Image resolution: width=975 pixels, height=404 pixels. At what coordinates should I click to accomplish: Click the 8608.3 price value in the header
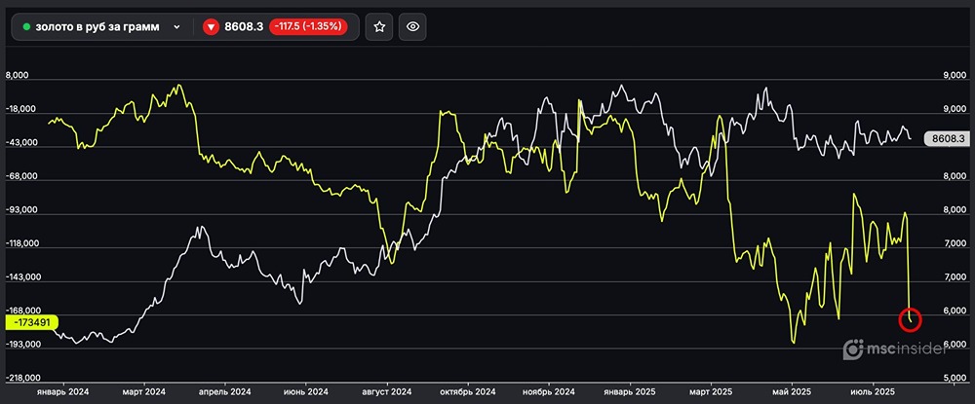tap(244, 27)
